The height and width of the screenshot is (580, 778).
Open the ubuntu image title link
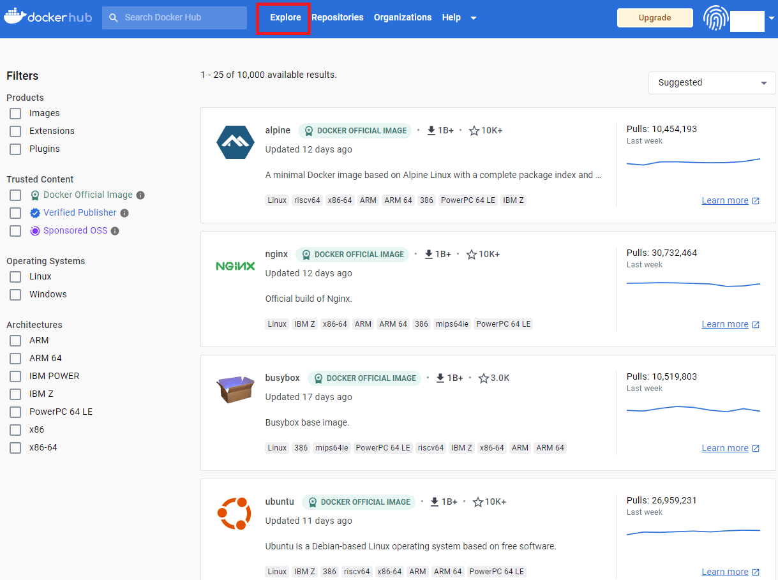click(x=280, y=502)
